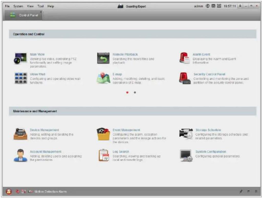The image size is (262, 198).
Task: Click the maximize icon in the bottom alarm bar
Action: pyautogui.click(x=248, y=192)
